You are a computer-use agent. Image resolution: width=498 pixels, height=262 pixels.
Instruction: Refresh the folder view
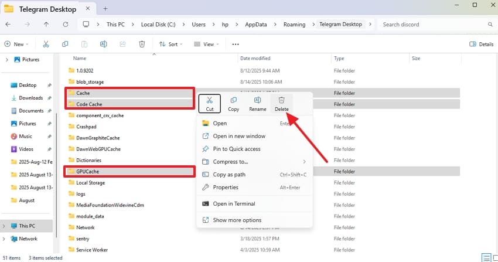66,25
